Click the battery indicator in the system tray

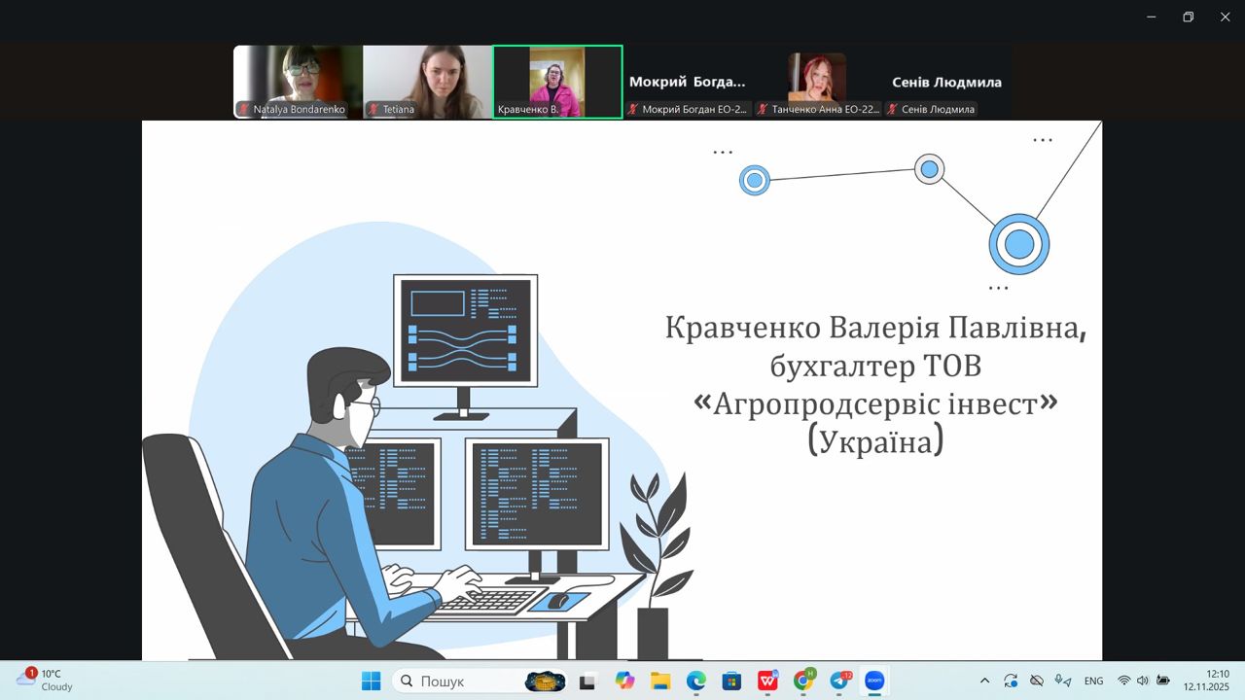[1164, 681]
